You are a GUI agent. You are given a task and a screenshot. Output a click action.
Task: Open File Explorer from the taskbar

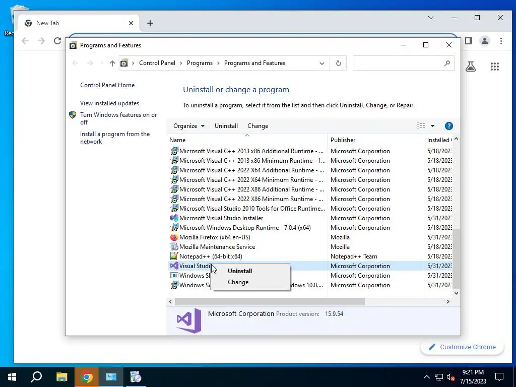[61, 377]
